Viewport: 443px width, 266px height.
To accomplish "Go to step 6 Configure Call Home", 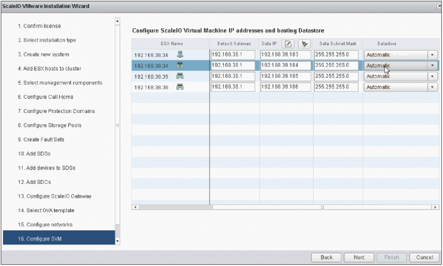I will [x=45, y=97].
